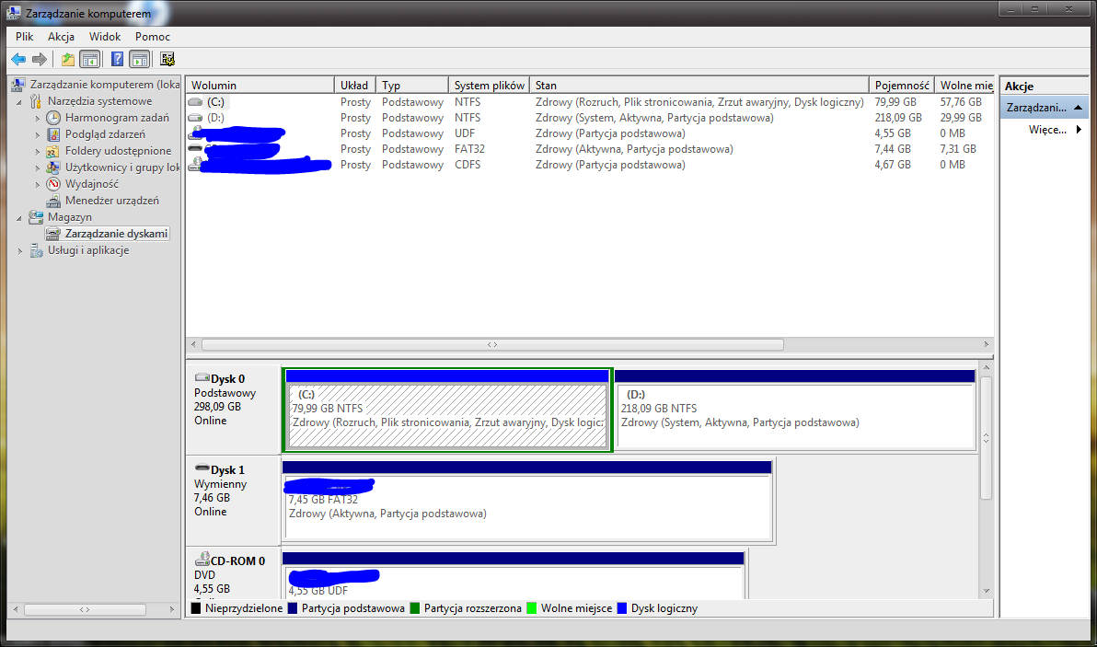
Task: Sort by the Stan column header
Action: [x=699, y=86]
